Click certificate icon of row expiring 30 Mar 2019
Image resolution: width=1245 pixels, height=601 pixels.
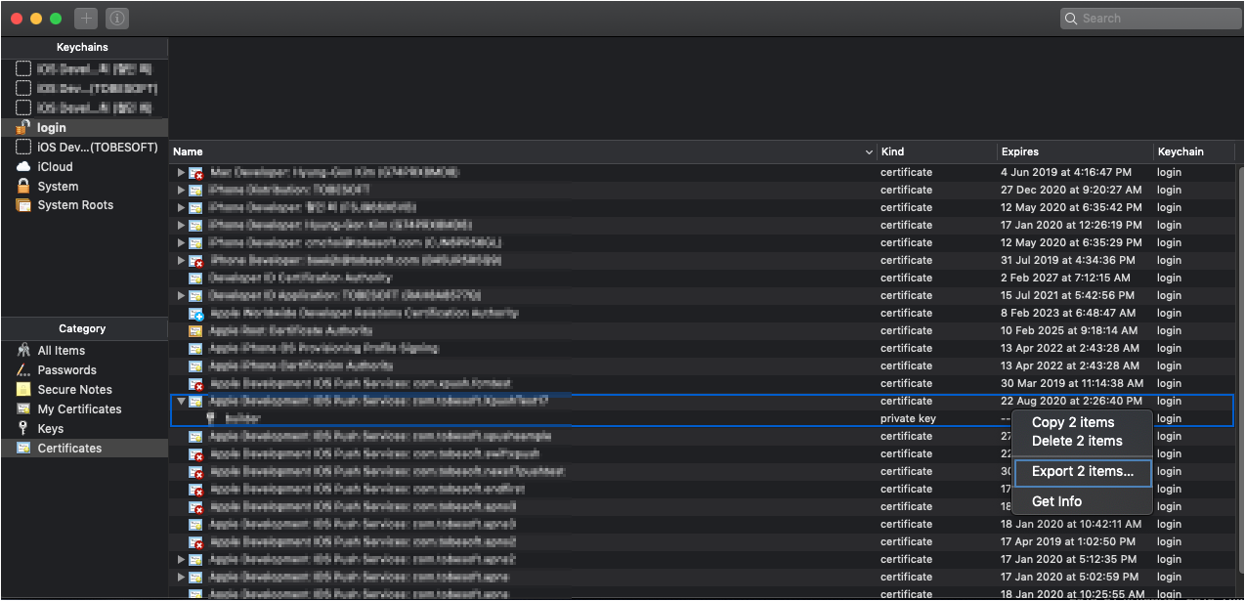pos(195,383)
